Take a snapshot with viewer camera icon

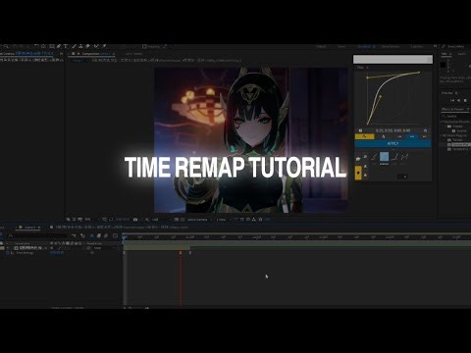[x=135, y=220]
